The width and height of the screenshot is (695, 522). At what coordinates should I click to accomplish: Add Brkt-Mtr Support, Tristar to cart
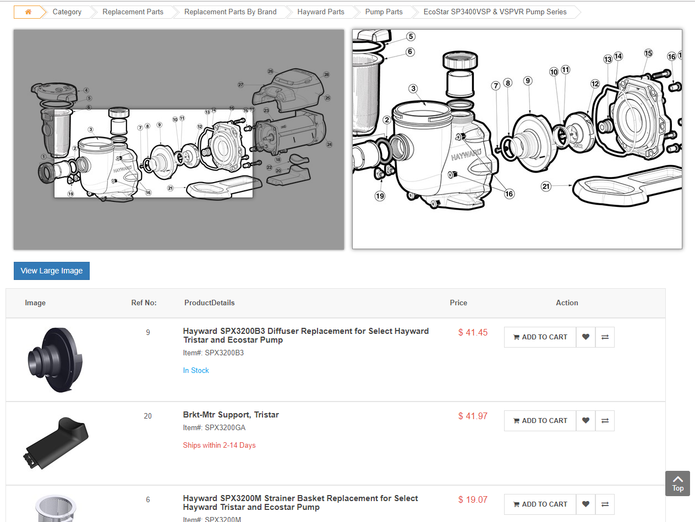tap(540, 421)
